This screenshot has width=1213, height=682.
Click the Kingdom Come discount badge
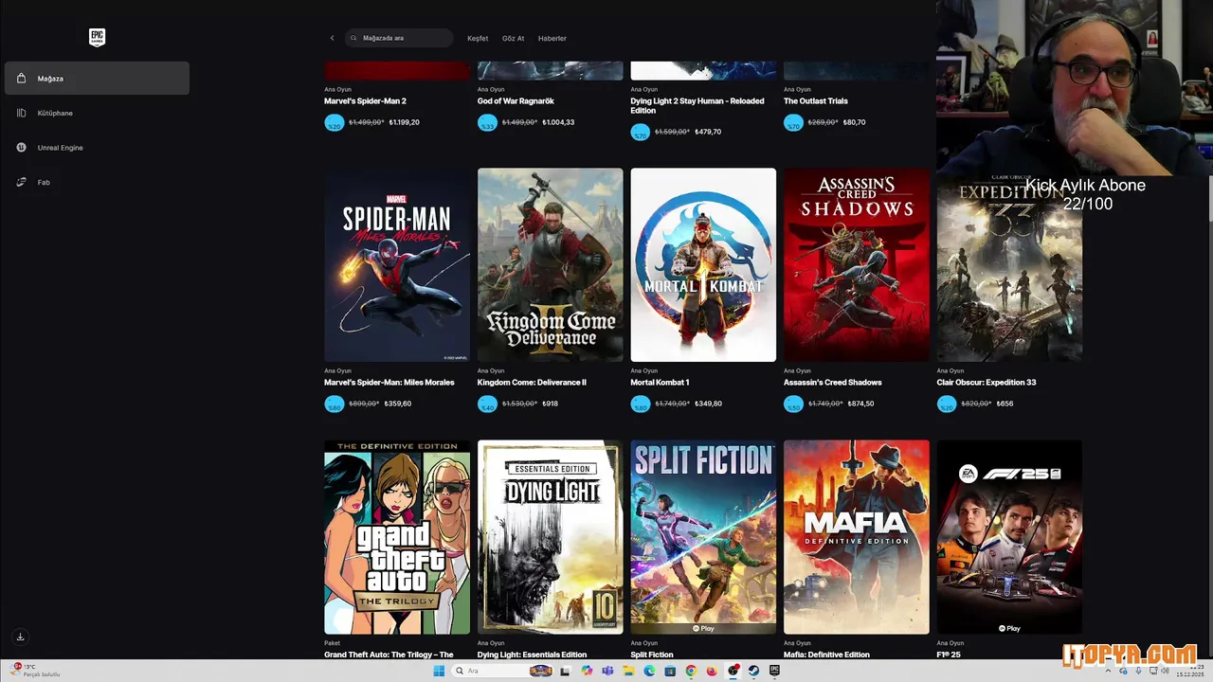487,404
